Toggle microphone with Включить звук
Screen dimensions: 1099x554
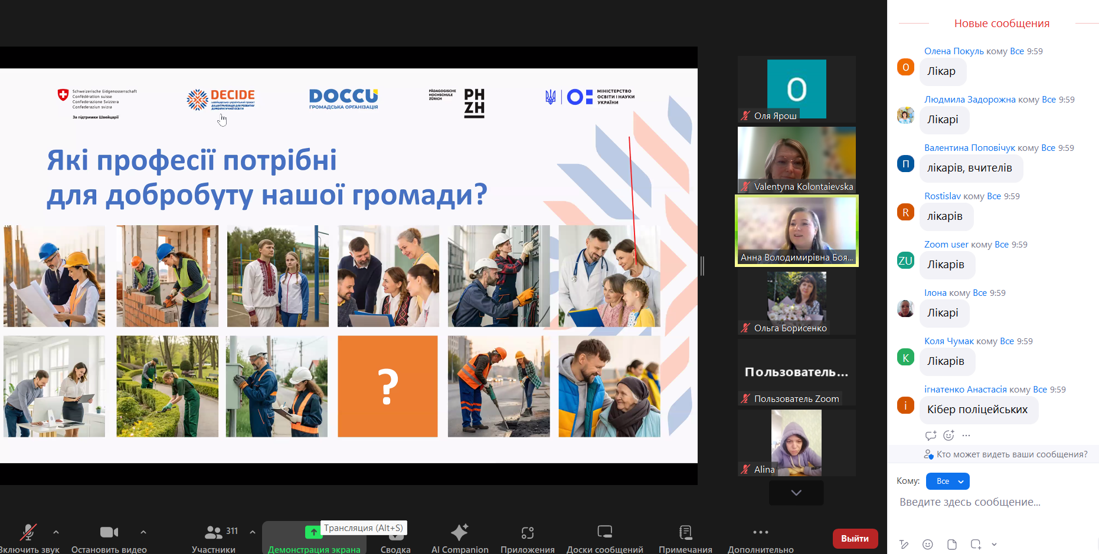click(28, 537)
